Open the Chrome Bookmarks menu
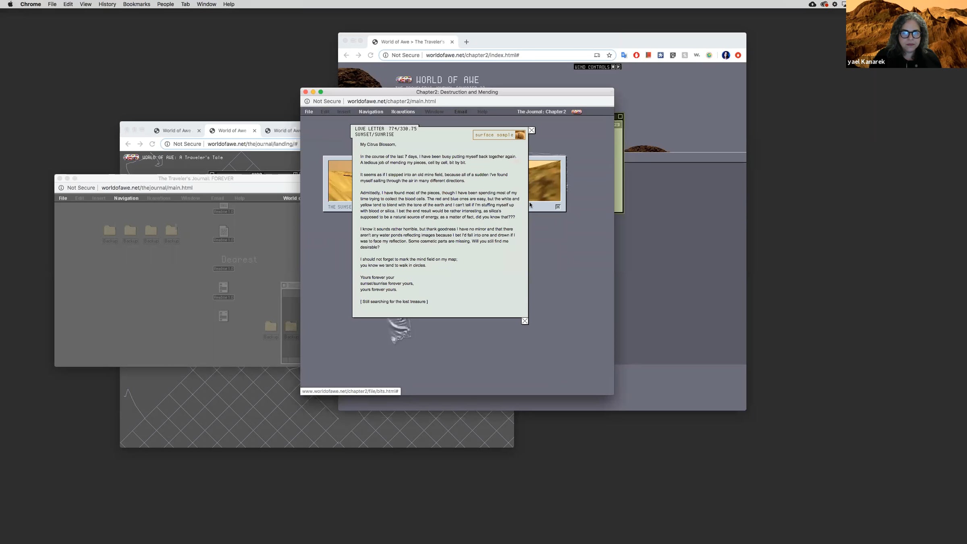This screenshot has height=544, width=967. pos(136,4)
